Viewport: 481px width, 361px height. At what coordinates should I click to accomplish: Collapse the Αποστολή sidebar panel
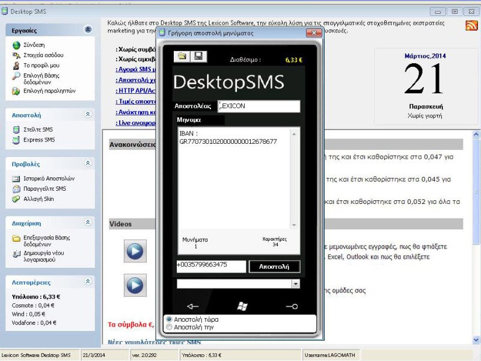coord(88,114)
